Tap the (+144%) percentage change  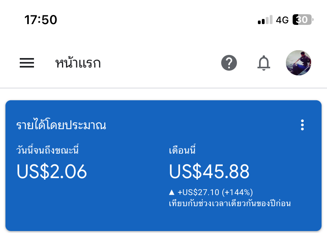tap(237, 192)
